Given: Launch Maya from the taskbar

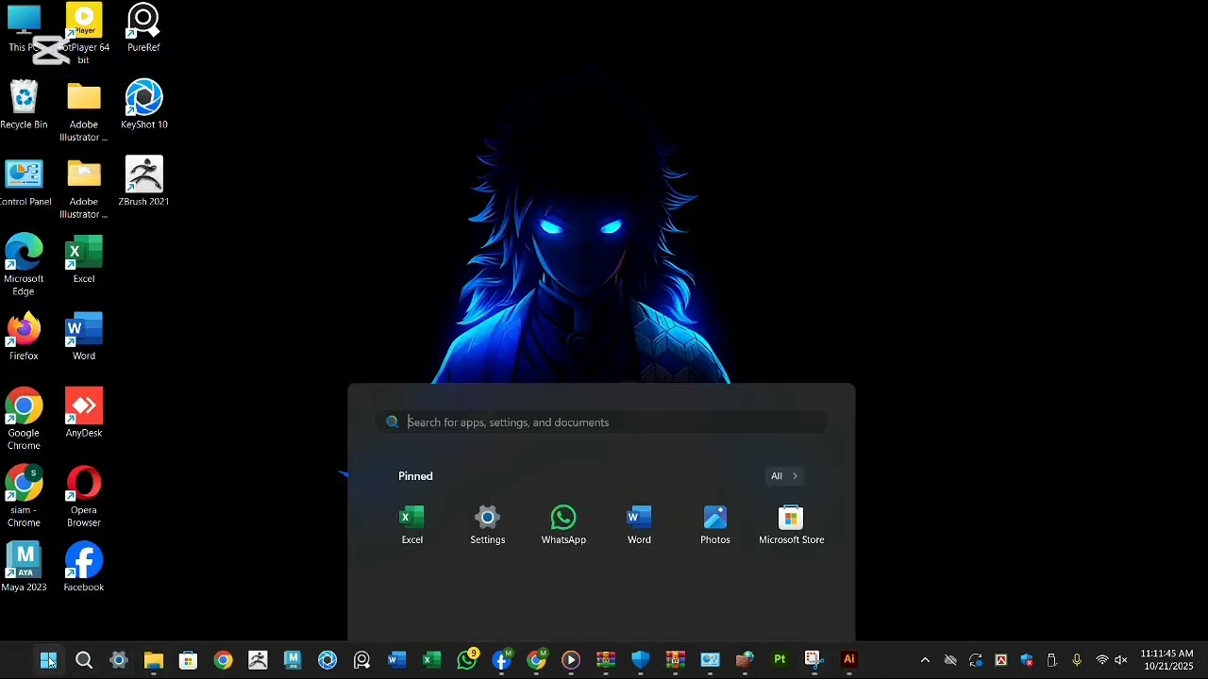Looking at the screenshot, I should click(x=293, y=660).
